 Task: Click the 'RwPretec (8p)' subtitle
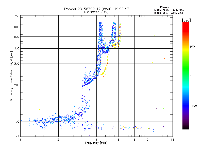coord(96,12)
